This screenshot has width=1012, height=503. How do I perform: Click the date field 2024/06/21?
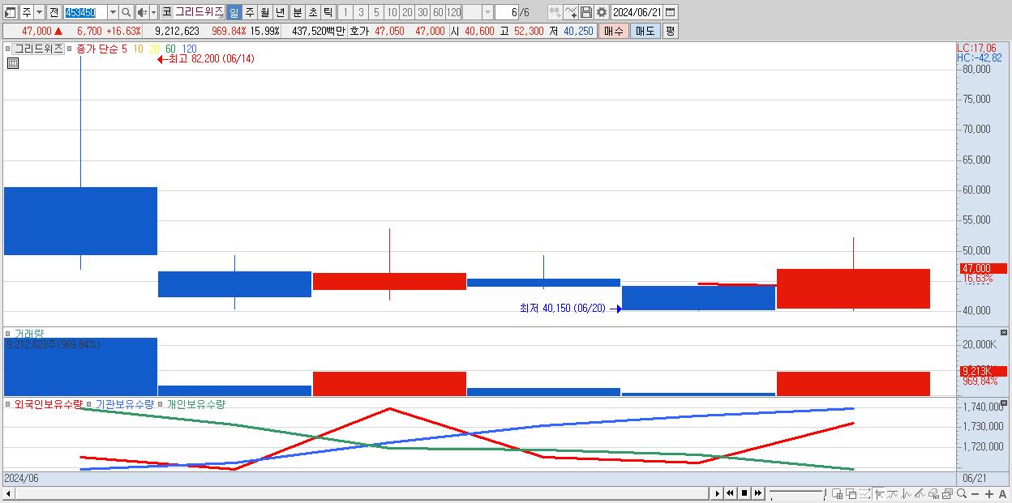pos(637,12)
